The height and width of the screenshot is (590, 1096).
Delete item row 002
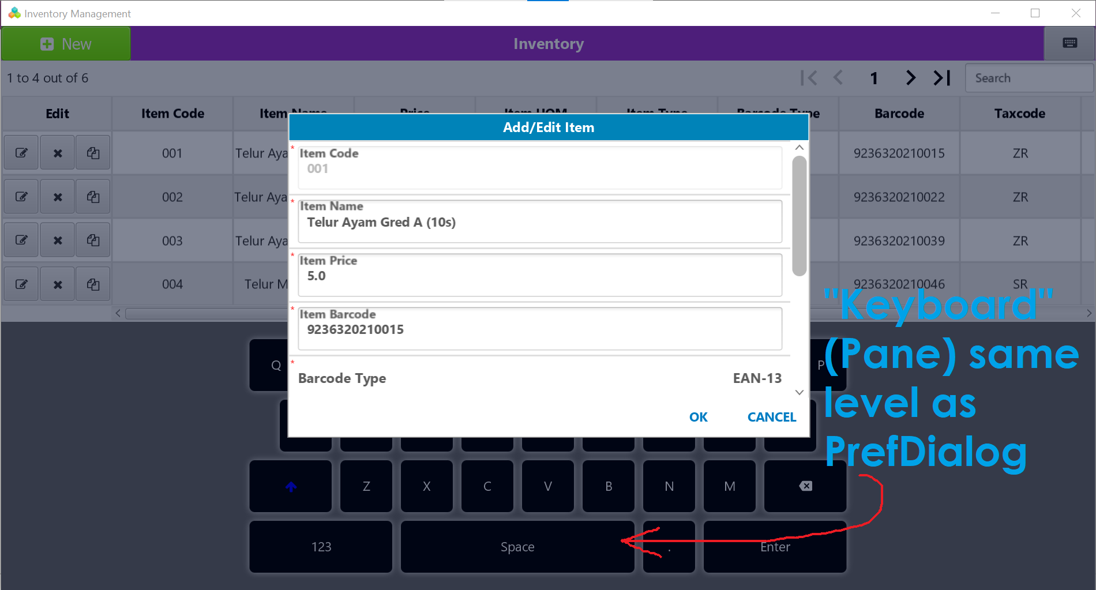[58, 197]
